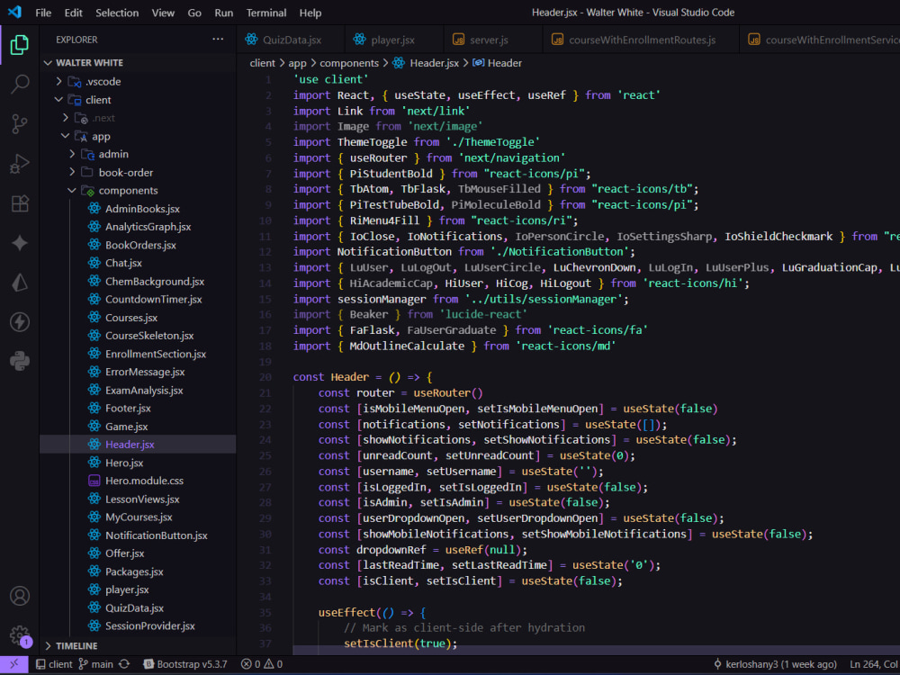
Task: Click components in the breadcrumb
Action: click(349, 63)
